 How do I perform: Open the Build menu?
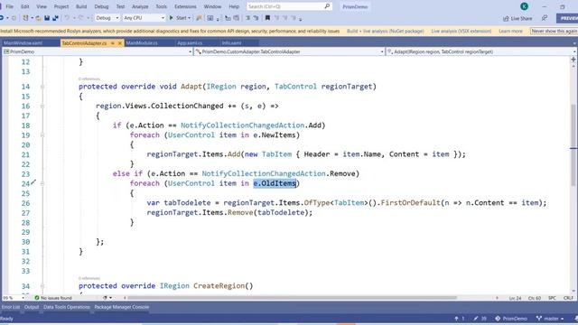81,6
